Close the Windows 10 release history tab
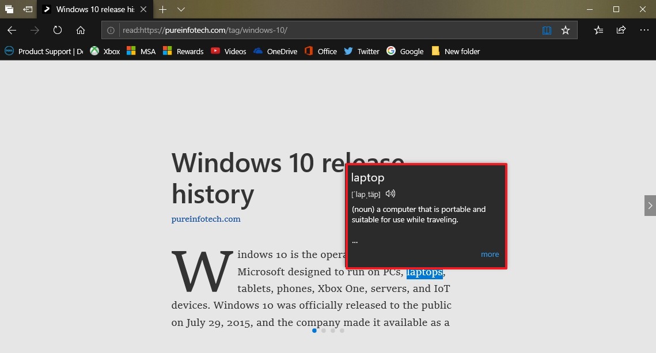 coord(143,9)
